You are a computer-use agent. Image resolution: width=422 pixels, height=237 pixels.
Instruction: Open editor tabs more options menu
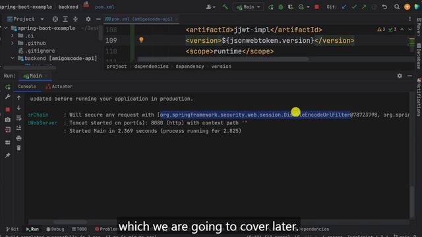[x=409, y=19]
